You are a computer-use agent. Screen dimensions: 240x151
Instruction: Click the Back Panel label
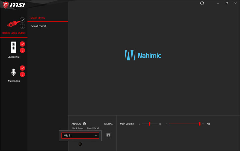(78, 128)
